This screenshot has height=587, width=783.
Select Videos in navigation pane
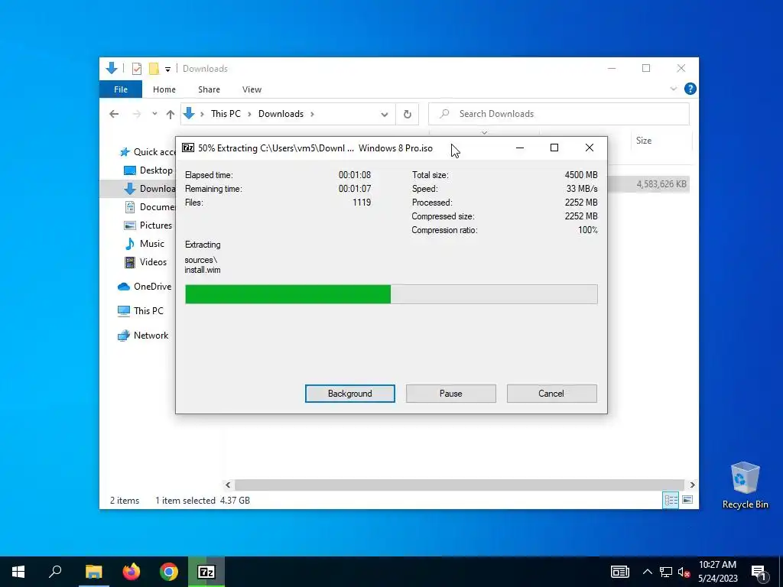[x=145, y=262]
